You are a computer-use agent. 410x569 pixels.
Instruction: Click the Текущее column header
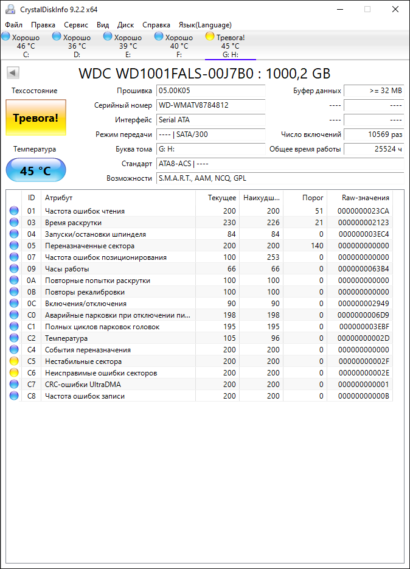217,198
